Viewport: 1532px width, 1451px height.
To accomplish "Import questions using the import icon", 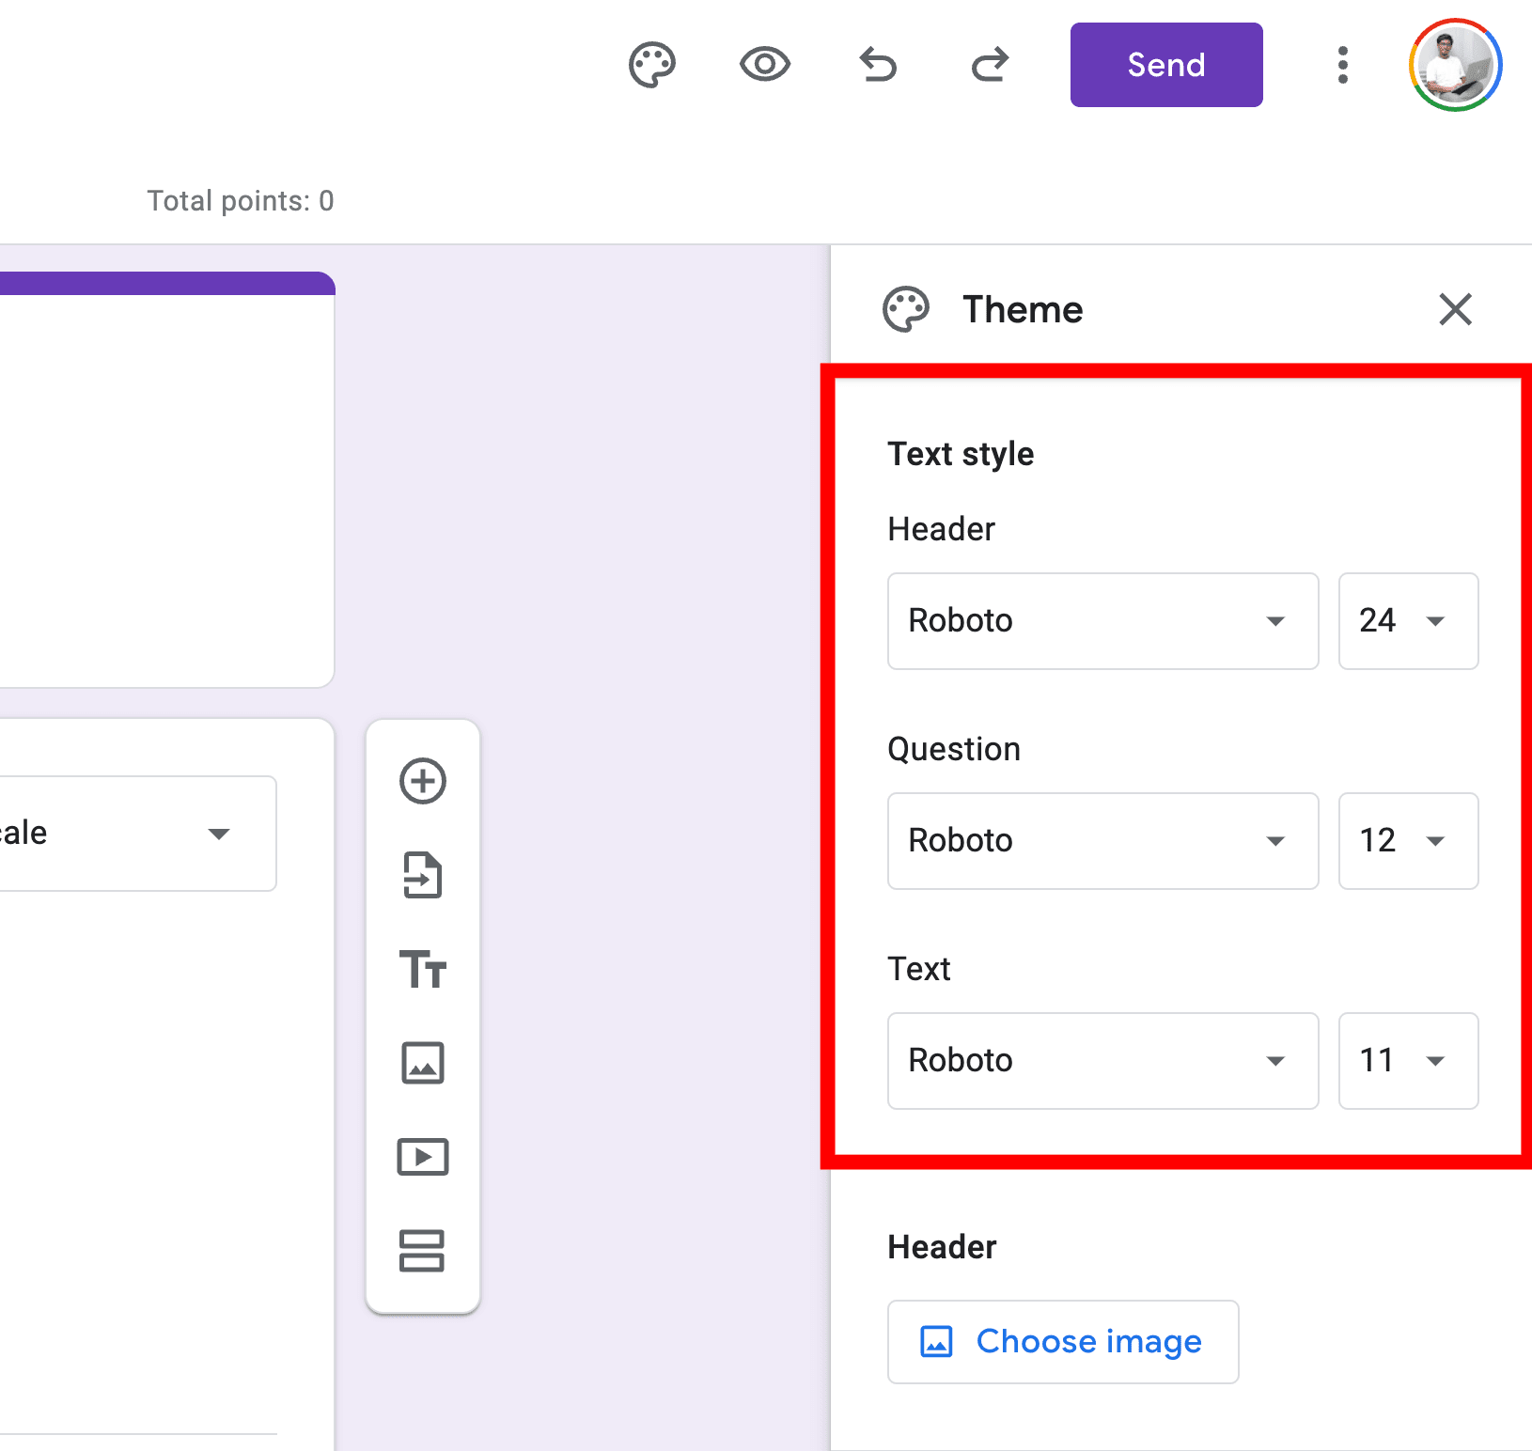I will [423, 875].
